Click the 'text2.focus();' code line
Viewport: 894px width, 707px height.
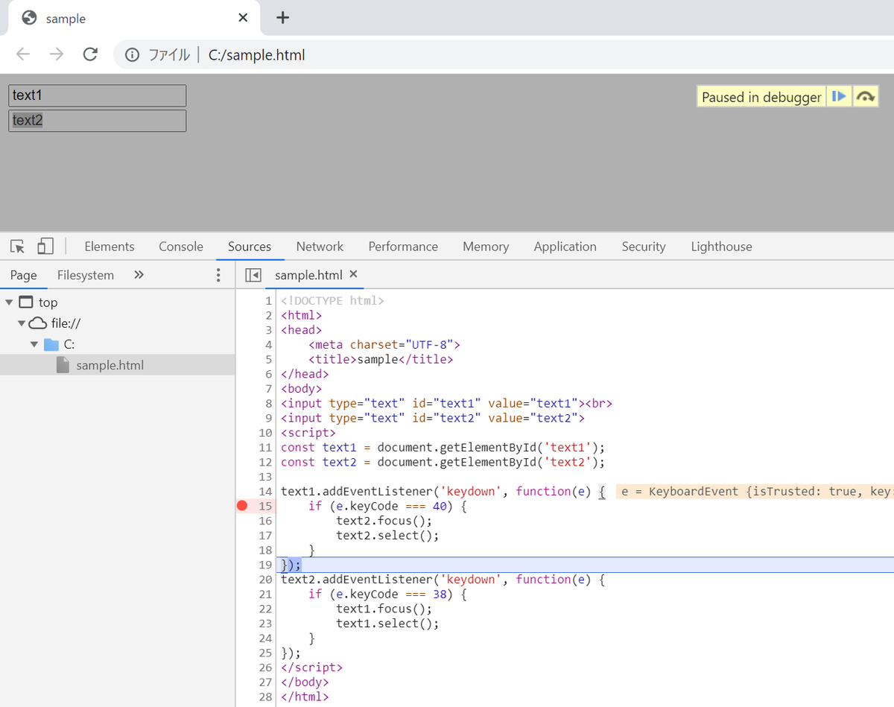point(384,521)
